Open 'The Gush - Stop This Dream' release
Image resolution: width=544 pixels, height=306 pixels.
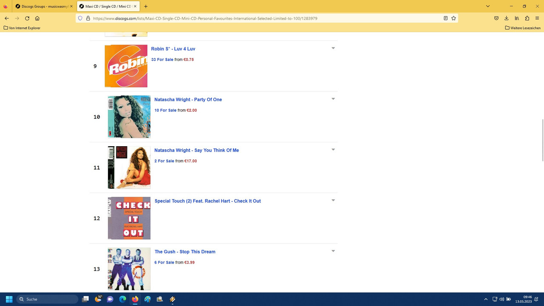(185, 252)
